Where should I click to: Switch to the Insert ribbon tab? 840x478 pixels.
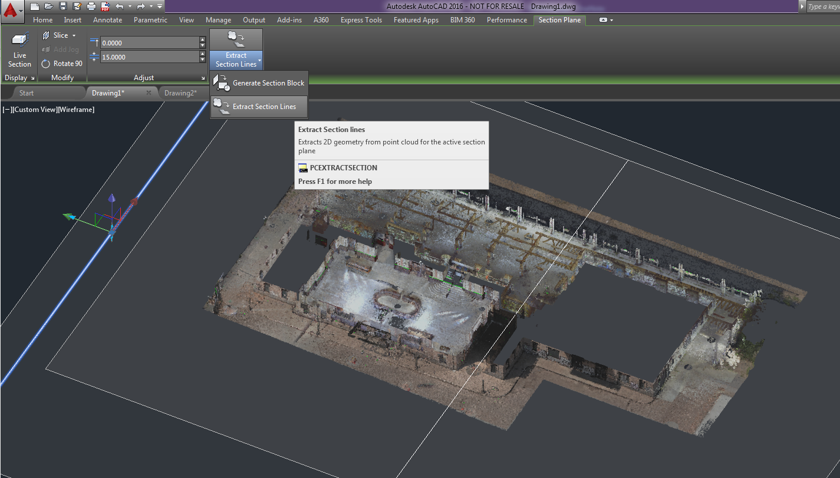pyautogui.click(x=73, y=20)
